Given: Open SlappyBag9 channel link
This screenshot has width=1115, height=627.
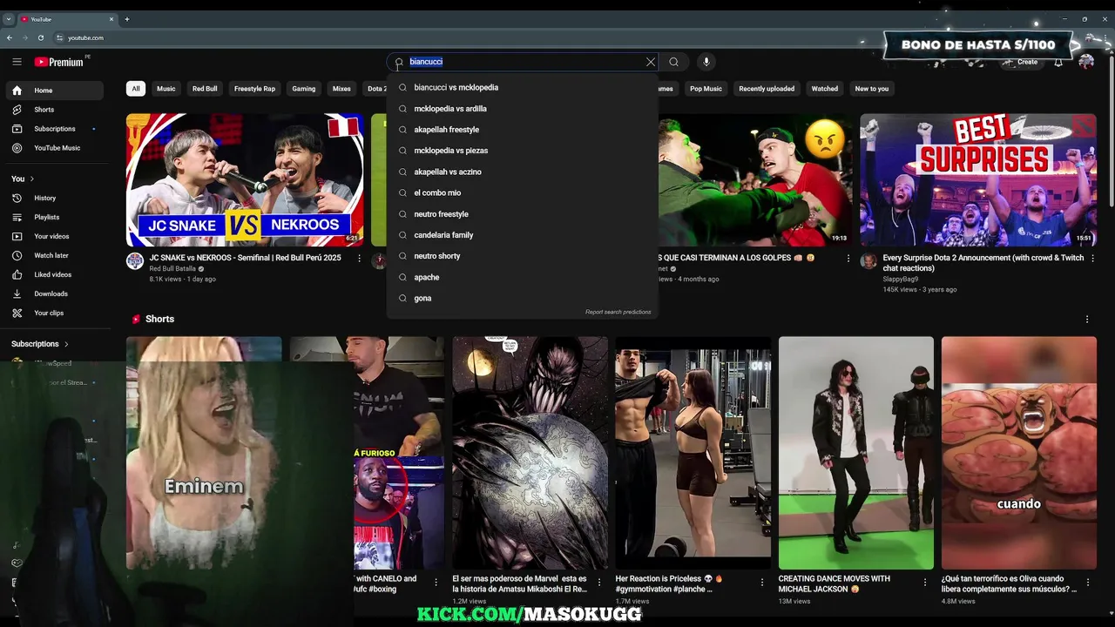Looking at the screenshot, I should 900,280.
